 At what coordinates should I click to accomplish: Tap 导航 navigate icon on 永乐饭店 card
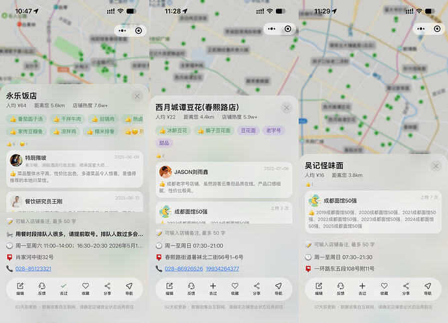click(x=129, y=289)
